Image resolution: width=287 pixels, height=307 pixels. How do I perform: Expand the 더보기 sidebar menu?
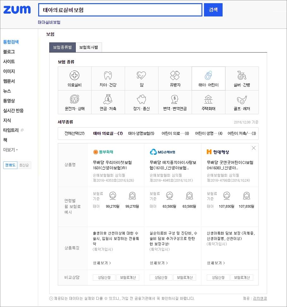[10, 150]
